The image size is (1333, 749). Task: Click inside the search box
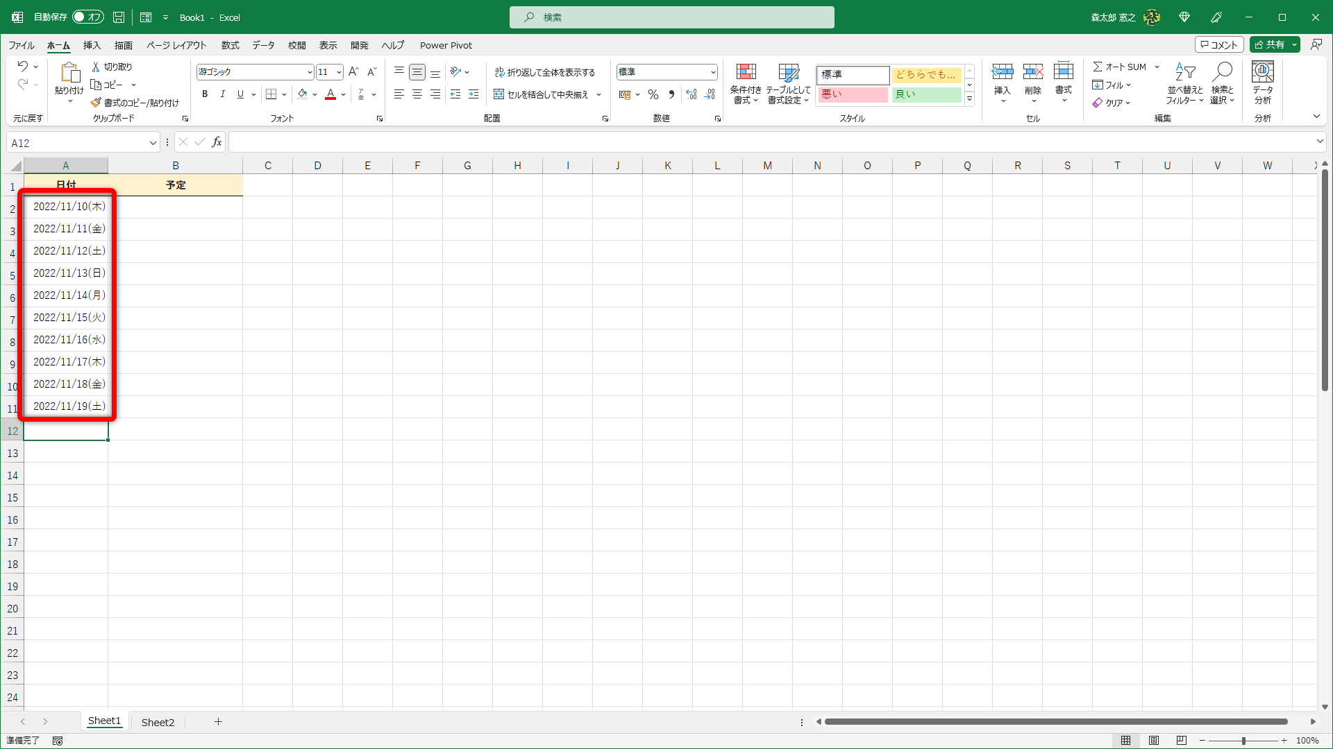671,17
